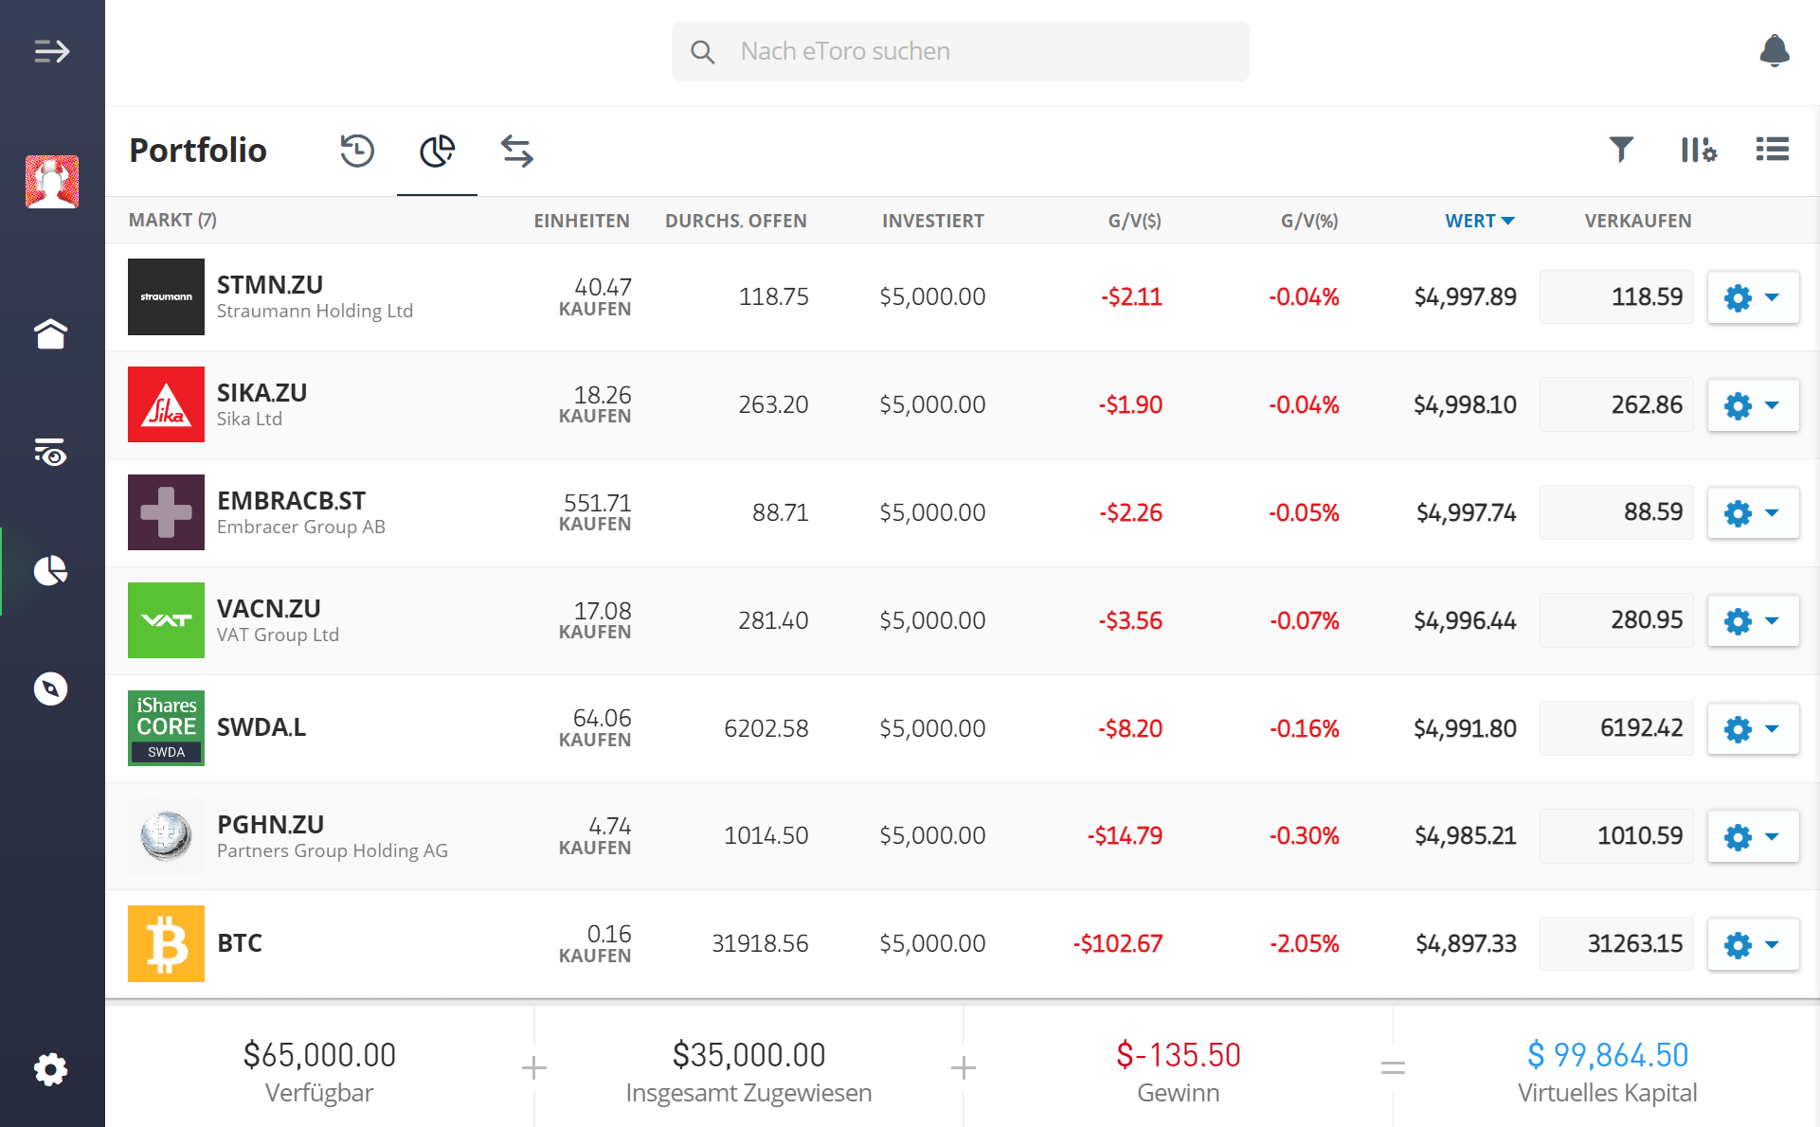Open the Discover compass sidebar icon
The width and height of the screenshot is (1820, 1127).
tap(51, 689)
